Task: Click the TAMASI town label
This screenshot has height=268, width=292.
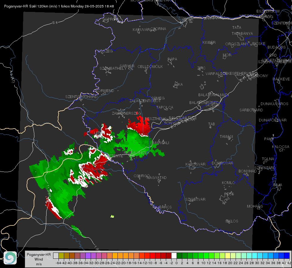Action: [226, 136]
